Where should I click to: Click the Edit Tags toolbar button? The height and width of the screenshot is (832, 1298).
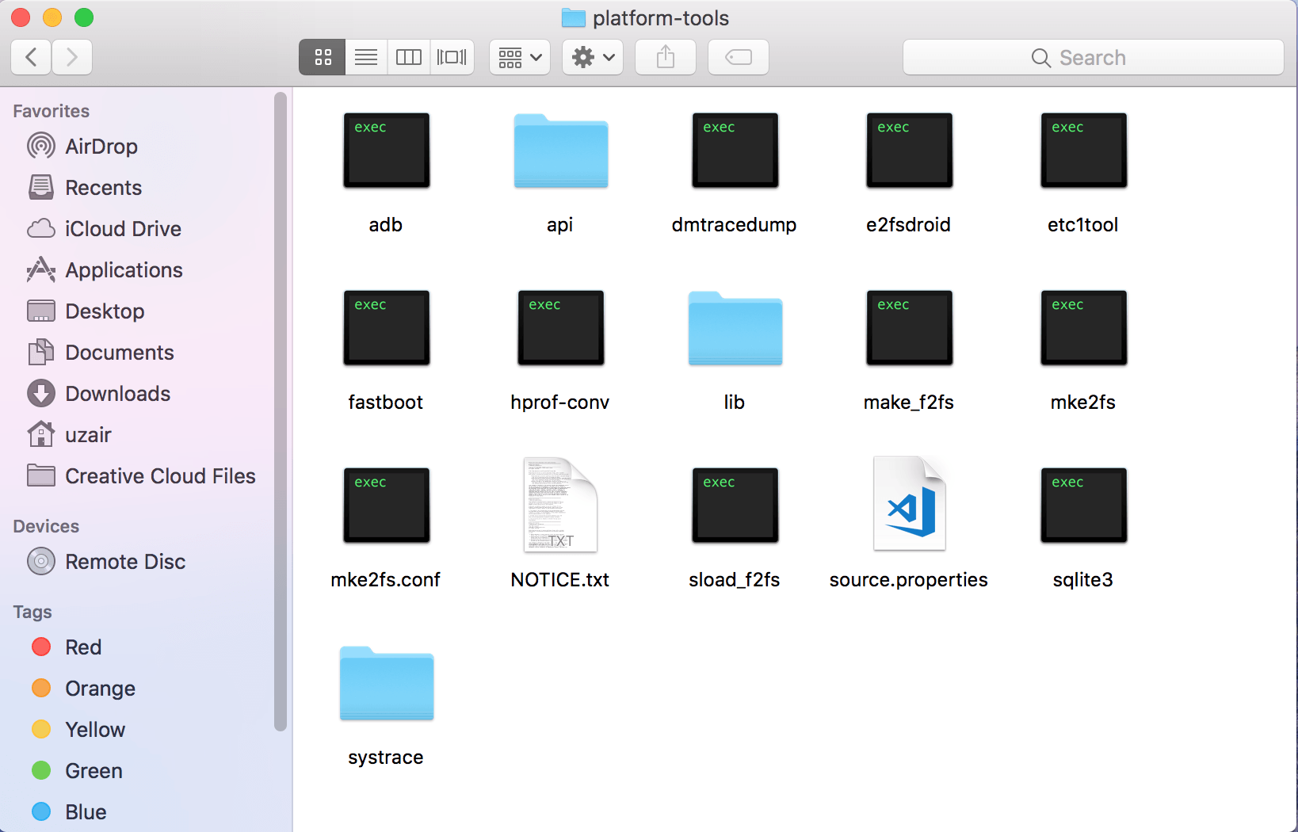738,57
